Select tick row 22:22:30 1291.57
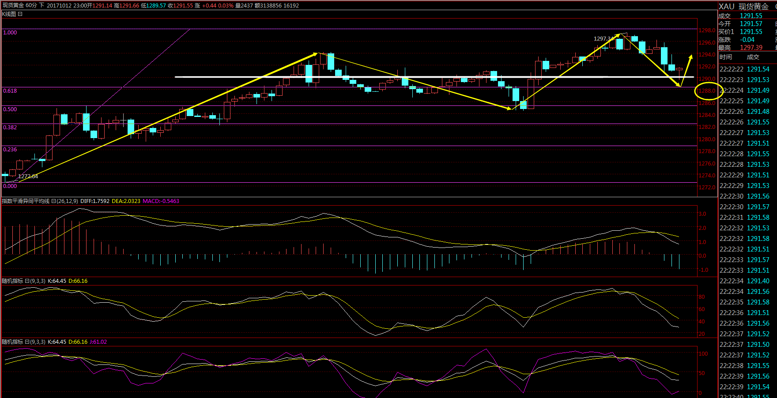 [x=744, y=207]
